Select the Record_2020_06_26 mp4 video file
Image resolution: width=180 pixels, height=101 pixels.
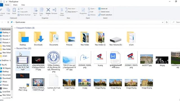(23, 61)
